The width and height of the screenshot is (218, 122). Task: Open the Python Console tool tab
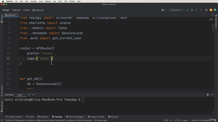pyautogui.click(x=96, y=117)
